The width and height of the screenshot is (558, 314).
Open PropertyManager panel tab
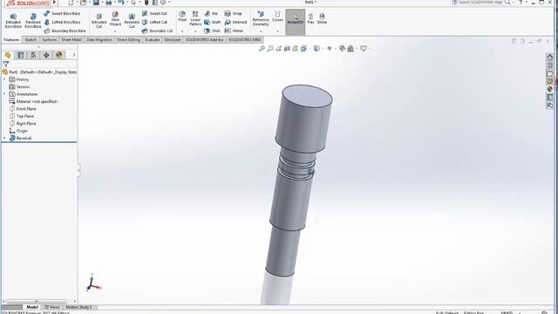[21, 55]
